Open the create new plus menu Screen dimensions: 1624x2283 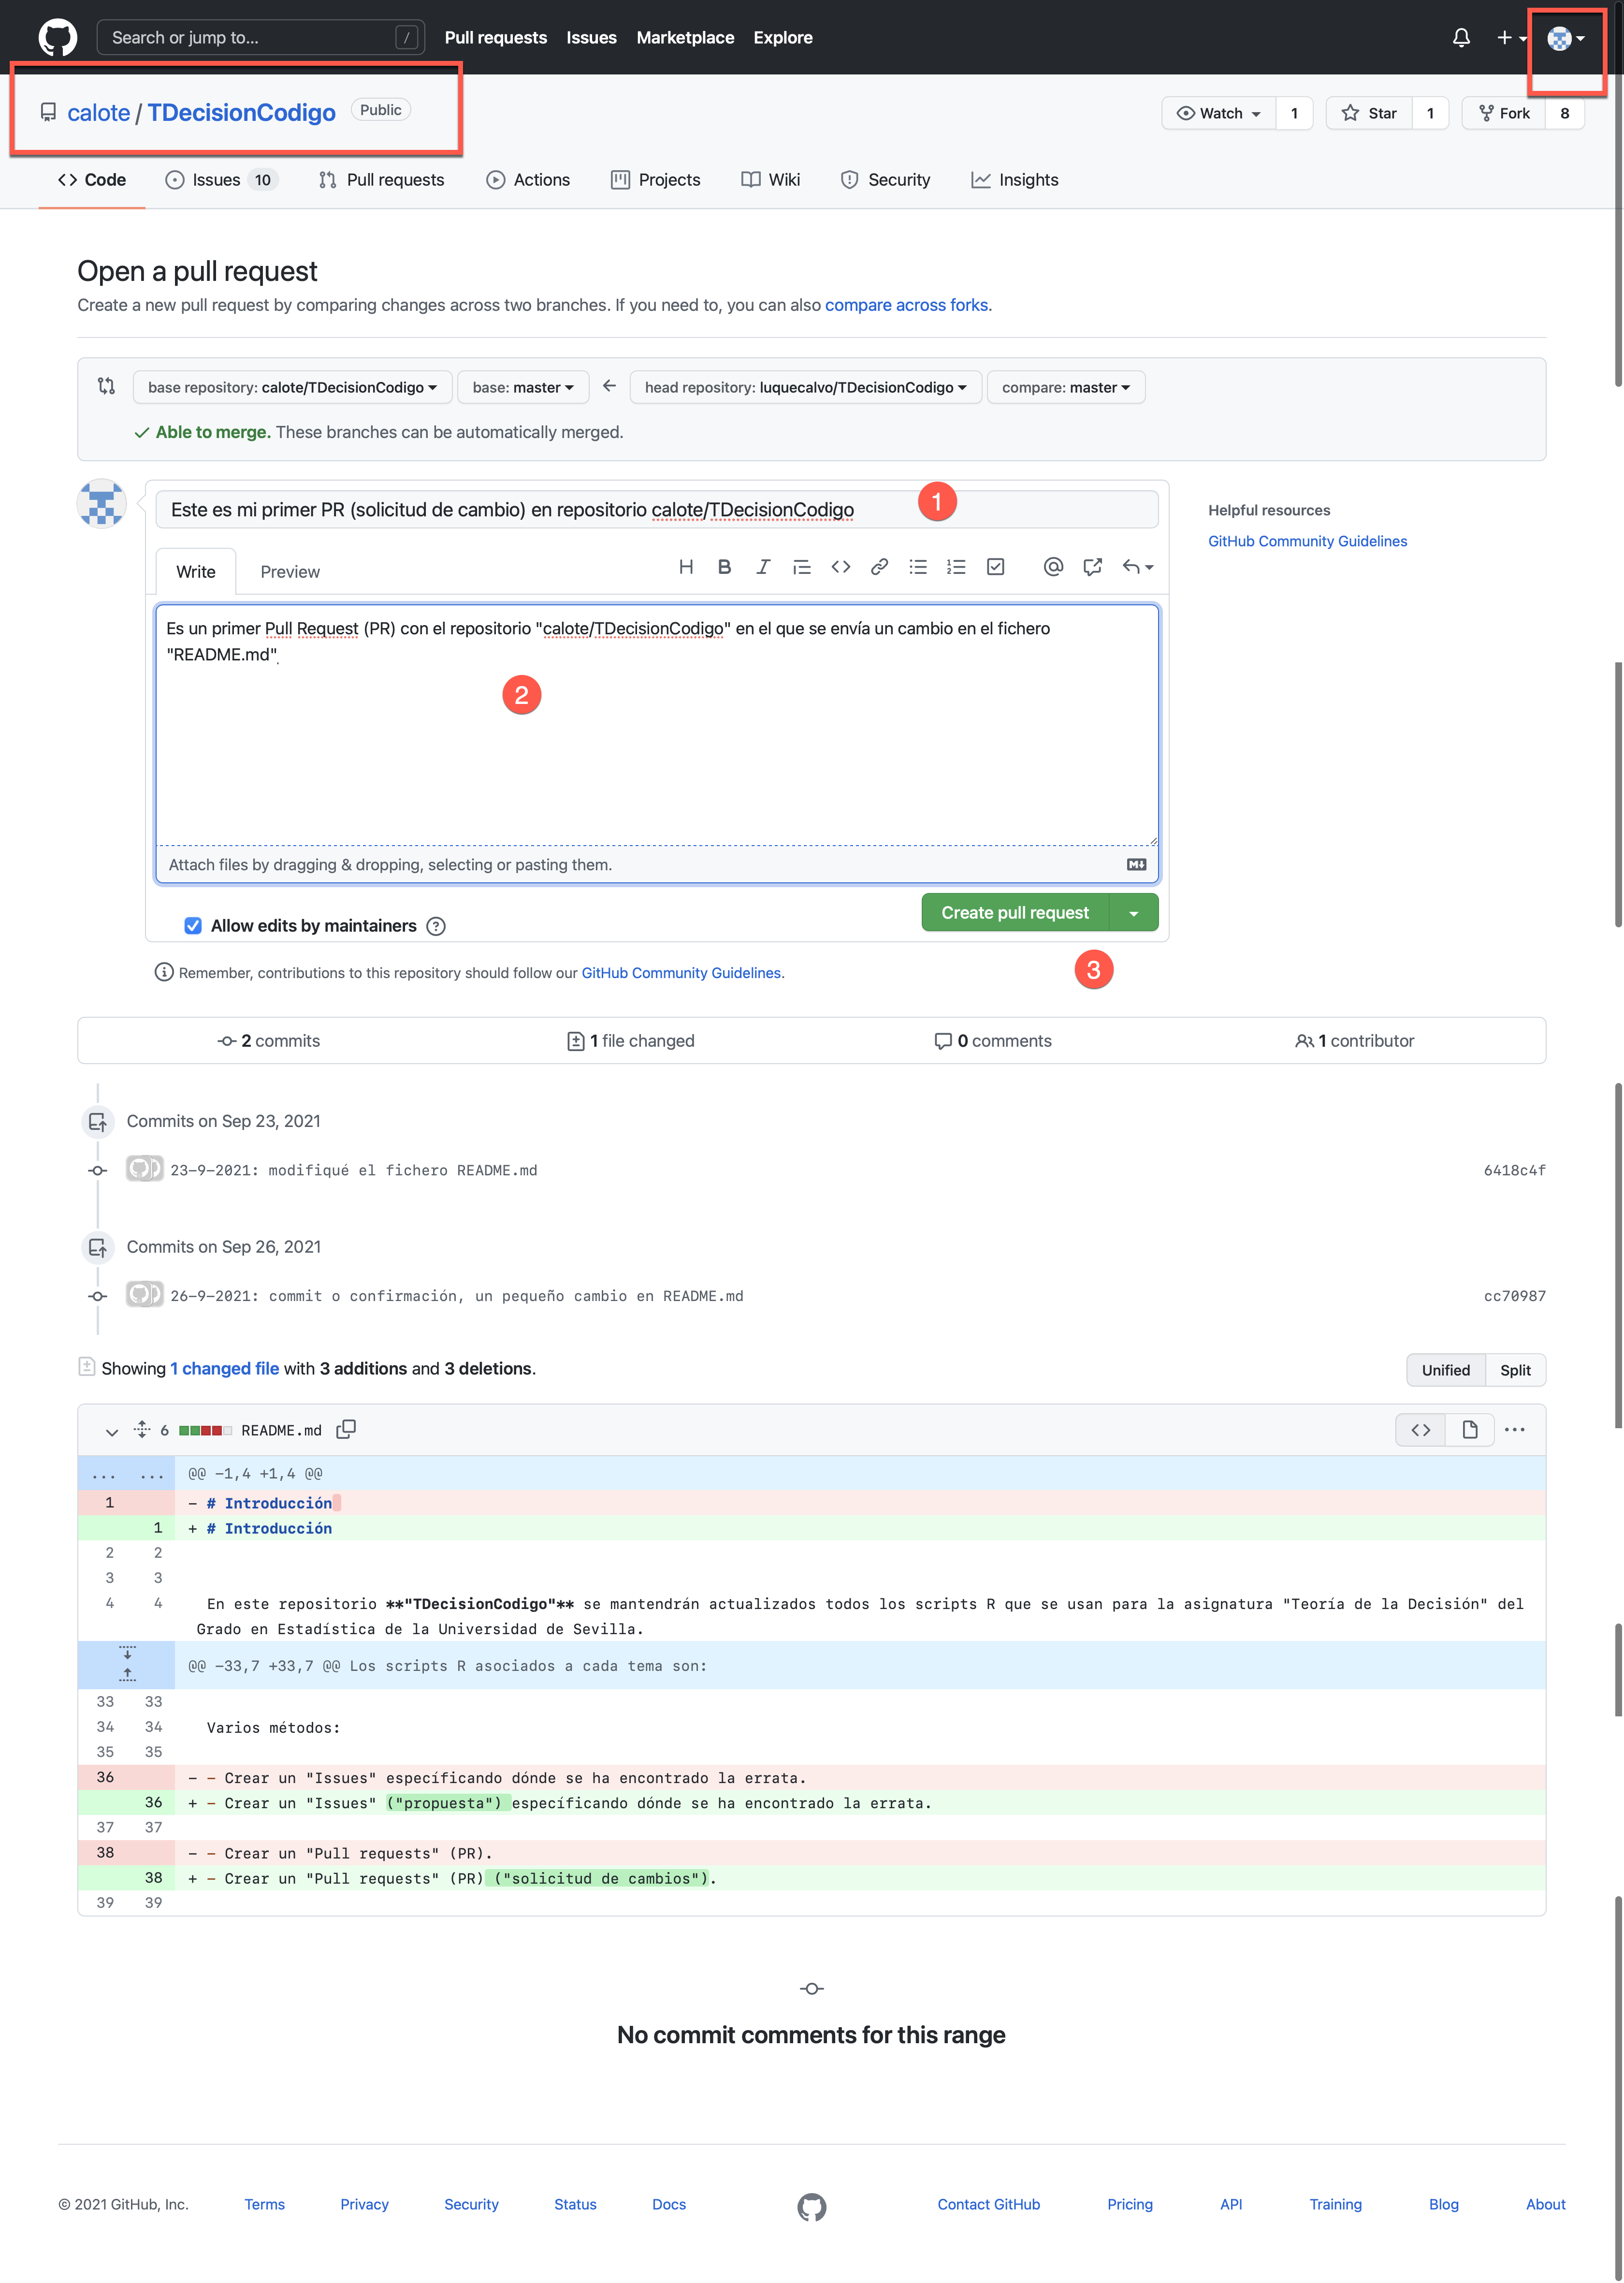click(x=1511, y=38)
